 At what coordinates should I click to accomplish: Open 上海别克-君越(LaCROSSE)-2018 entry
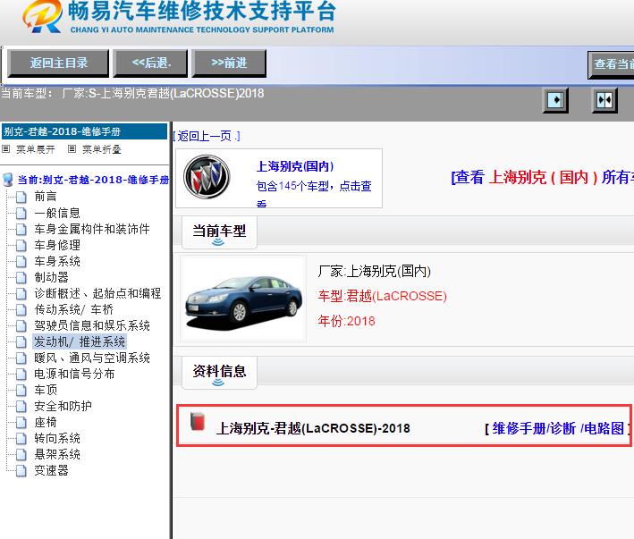[313, 428]
